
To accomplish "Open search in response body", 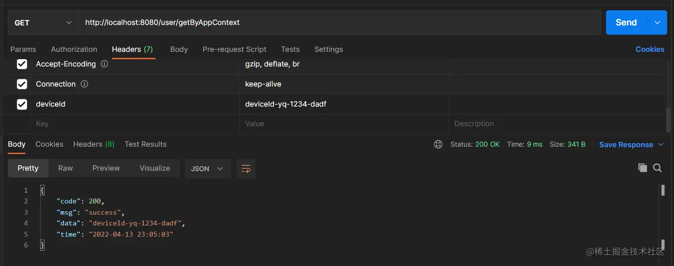I will (x=657, y=168).
